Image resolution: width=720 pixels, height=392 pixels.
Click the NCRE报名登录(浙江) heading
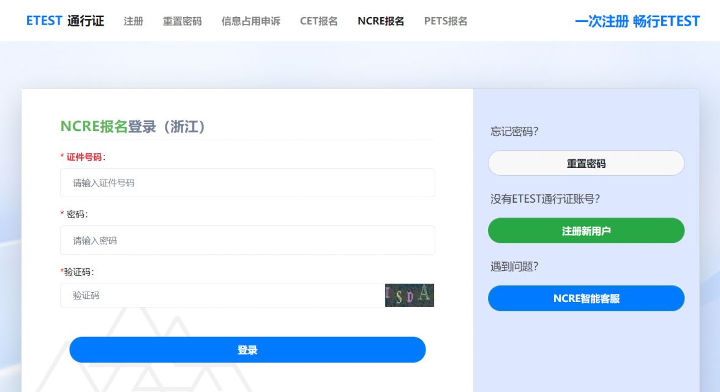pos(133,126)
